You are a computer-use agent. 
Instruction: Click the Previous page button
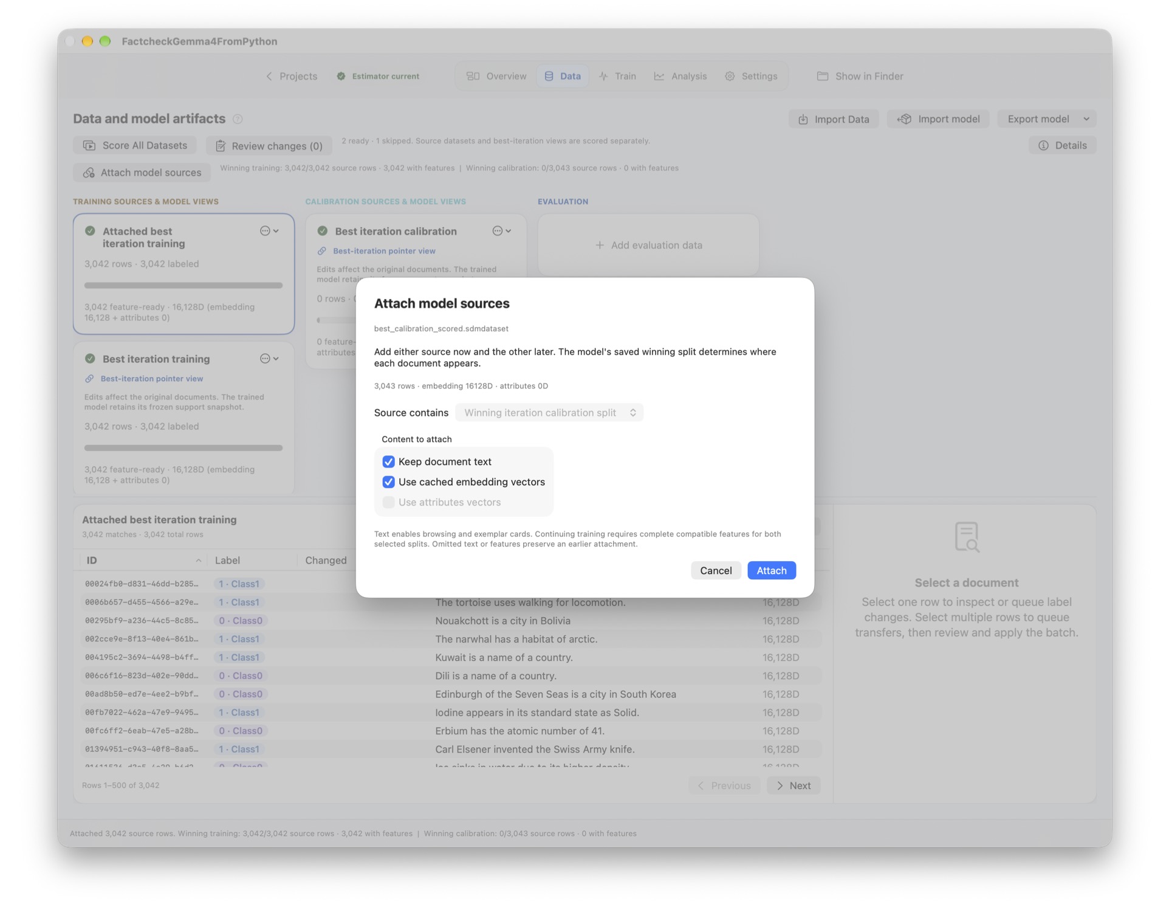tap(724, 786)
